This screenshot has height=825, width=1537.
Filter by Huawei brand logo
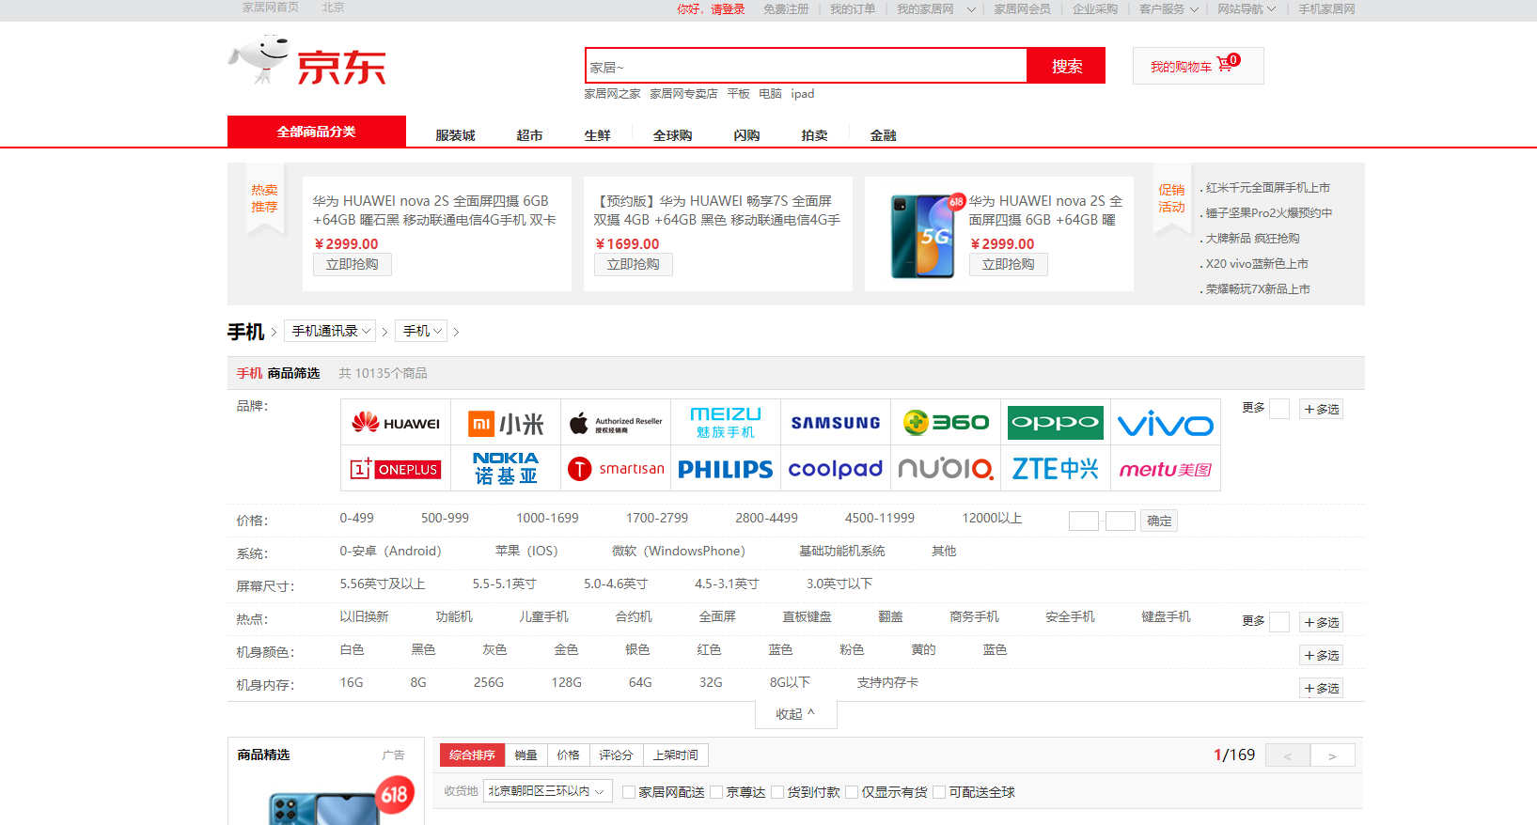point(396,423)
